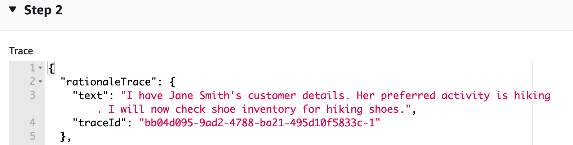
Task: Click the Step 2 heading text
Action: pos(43,10)
